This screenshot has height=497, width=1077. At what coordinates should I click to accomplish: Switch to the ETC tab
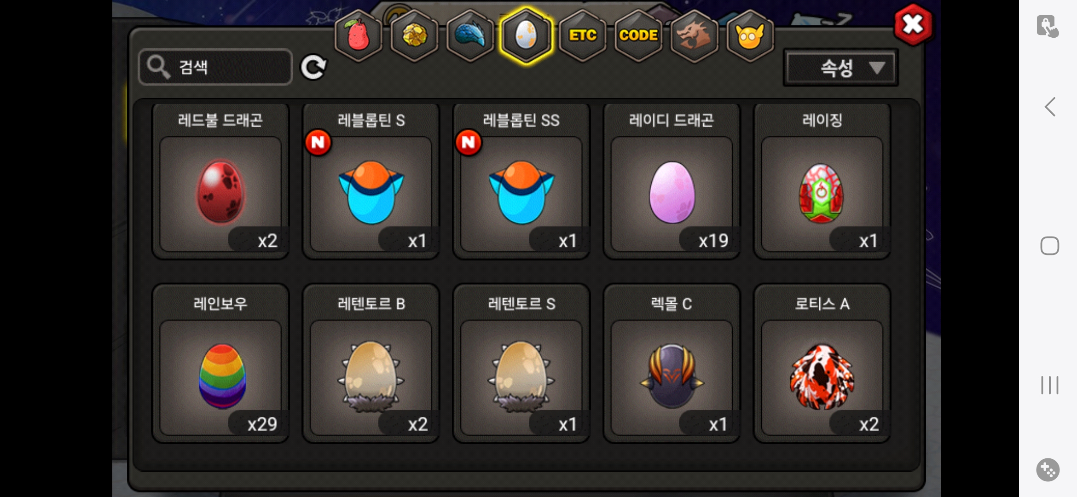[582, 35]
